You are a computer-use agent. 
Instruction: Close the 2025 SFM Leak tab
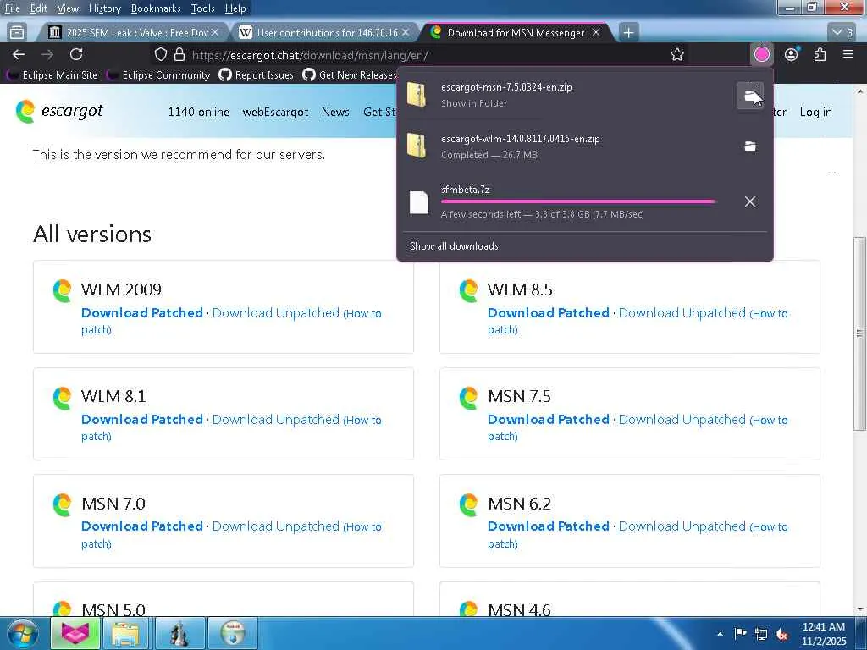click(215, 33)
